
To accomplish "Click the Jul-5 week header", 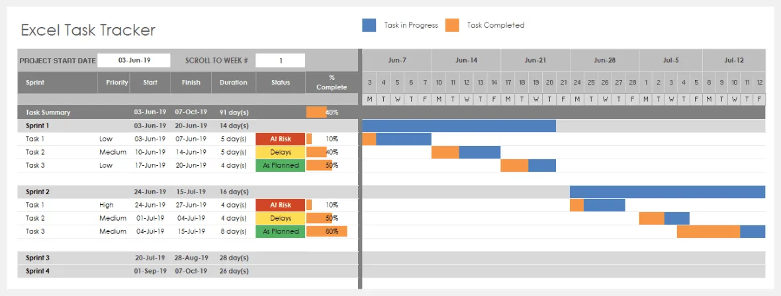I will pos(670,60).
